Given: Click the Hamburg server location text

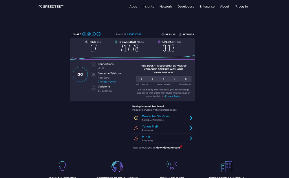Looking at the screenshot, I should pos(103,78).
